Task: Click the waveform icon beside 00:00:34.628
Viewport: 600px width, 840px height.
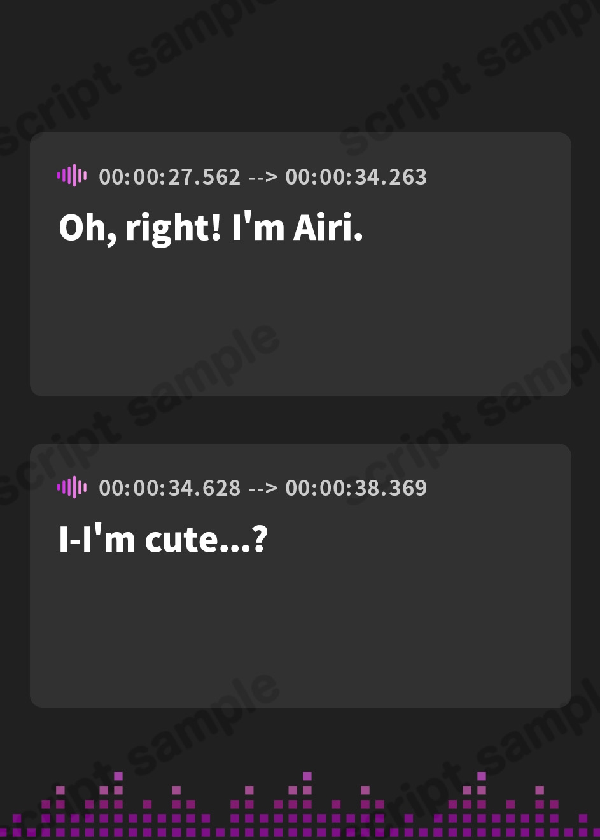Action: click(x=72, y=487)
